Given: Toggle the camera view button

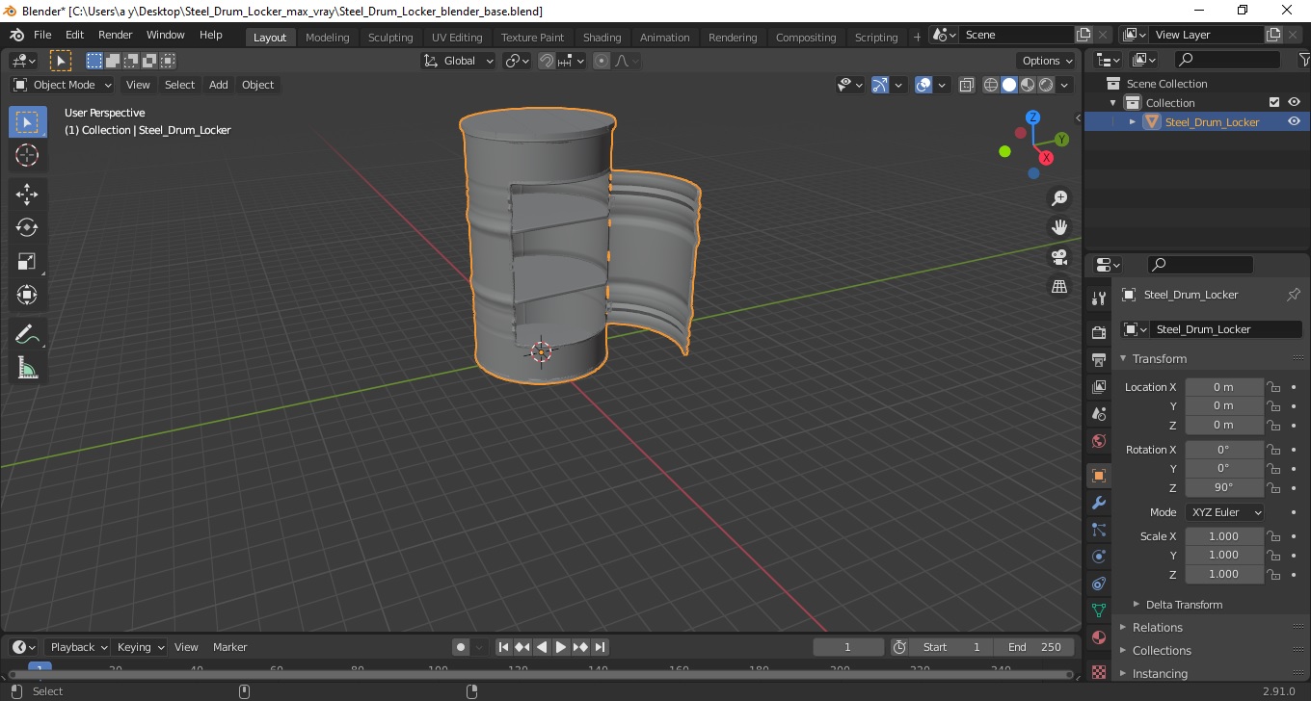Looking at the screenshot, I should (x=1059, y=257).
